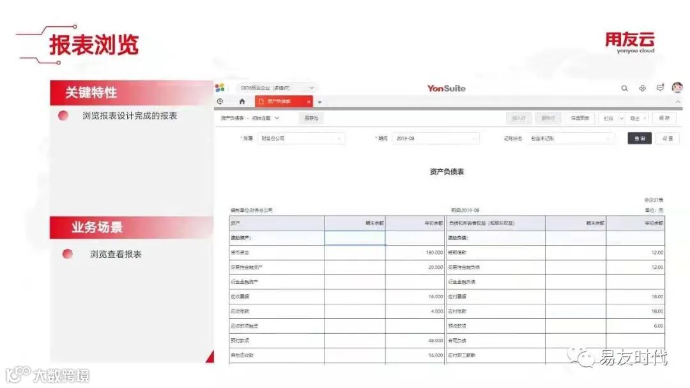Image resolution: width=690 pixels, height=388 pixels.
Task: Select the 短期借款 row label
Action: pyautogui.click(x=457, y=253)
